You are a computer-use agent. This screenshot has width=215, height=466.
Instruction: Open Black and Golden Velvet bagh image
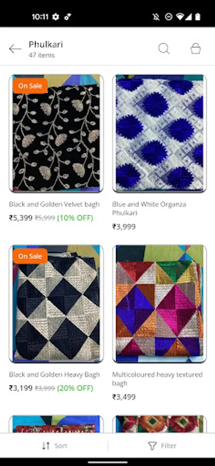point(56,133)
